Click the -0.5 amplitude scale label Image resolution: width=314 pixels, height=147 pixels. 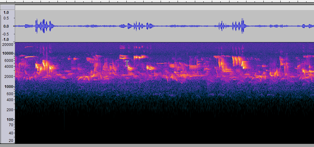point(6,34)
